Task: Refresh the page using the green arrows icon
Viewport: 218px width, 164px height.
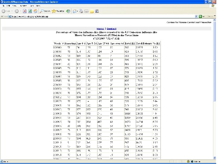Action: tap(30, 11)
